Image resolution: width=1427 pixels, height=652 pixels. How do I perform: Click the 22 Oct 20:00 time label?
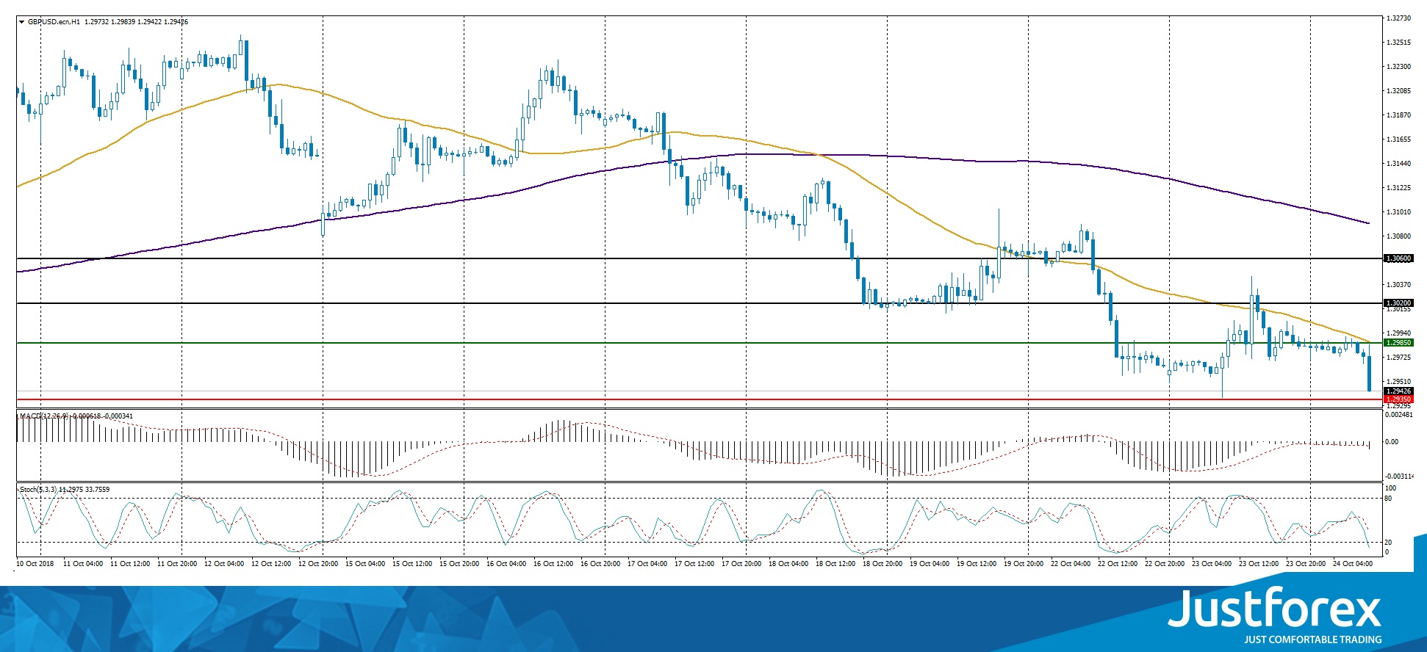[1165, 564]
